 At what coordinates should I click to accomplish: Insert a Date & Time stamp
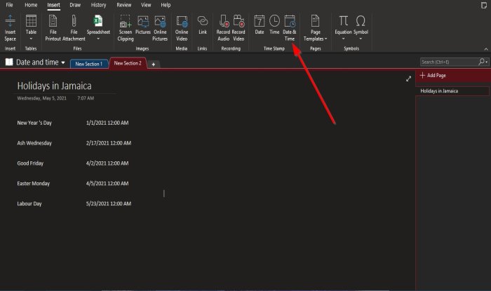click(289, 28)
